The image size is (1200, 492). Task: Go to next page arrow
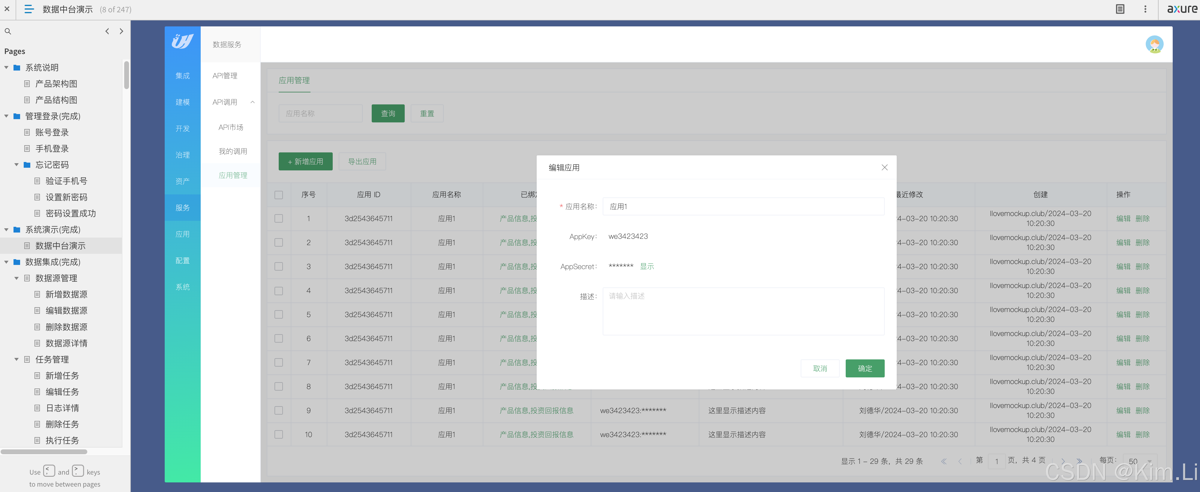(121, 31)
